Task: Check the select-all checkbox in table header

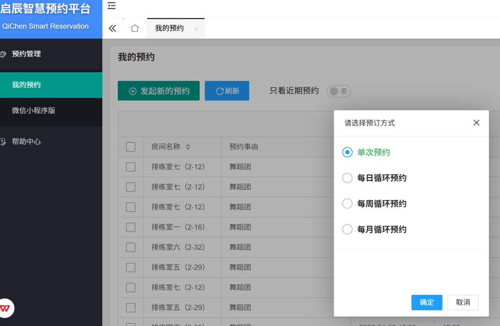Action: pyautogui.click(x=131, y=147)
